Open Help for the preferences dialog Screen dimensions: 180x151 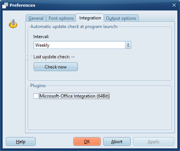coord(21,142)
